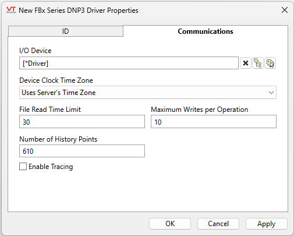Viewport: 294px width, 236px height.
Task: Click the I/O Device field showing [*Driver]
Action: tap(129, 63)
